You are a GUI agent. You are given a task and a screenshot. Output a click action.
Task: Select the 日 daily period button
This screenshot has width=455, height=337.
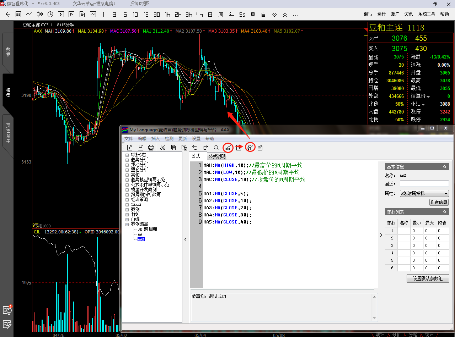(x=210, y=15)
